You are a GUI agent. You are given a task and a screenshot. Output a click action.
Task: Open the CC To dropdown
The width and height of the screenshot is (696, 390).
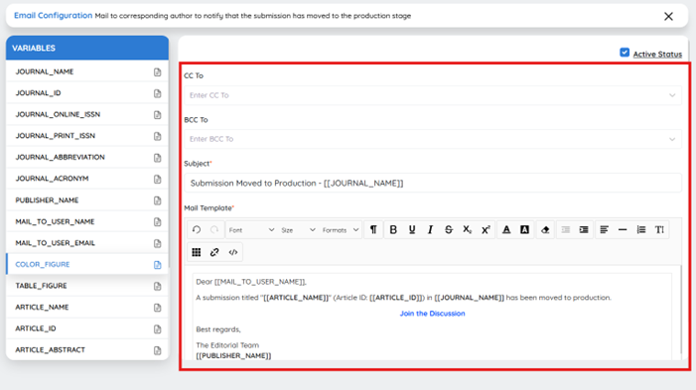(433, 95)
